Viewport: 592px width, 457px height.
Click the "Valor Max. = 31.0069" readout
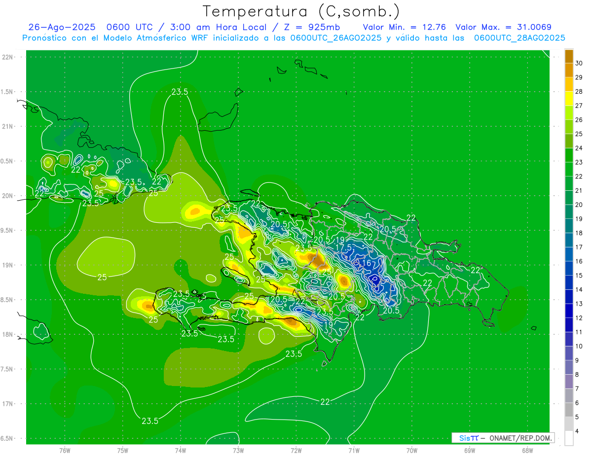click(503, 27)
